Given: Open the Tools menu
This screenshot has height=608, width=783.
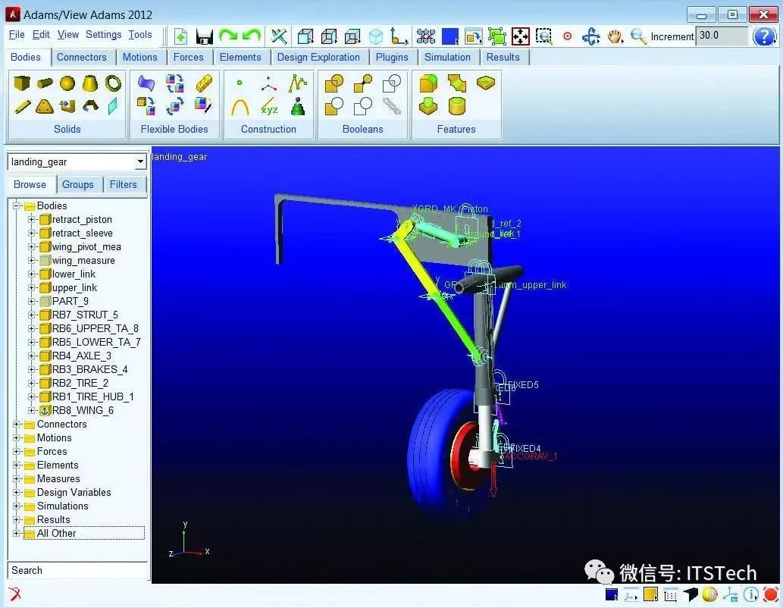Looking at the screenshot, I should click(x=139, y=34).
